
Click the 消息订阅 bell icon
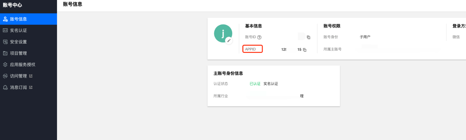click(5, 87)
